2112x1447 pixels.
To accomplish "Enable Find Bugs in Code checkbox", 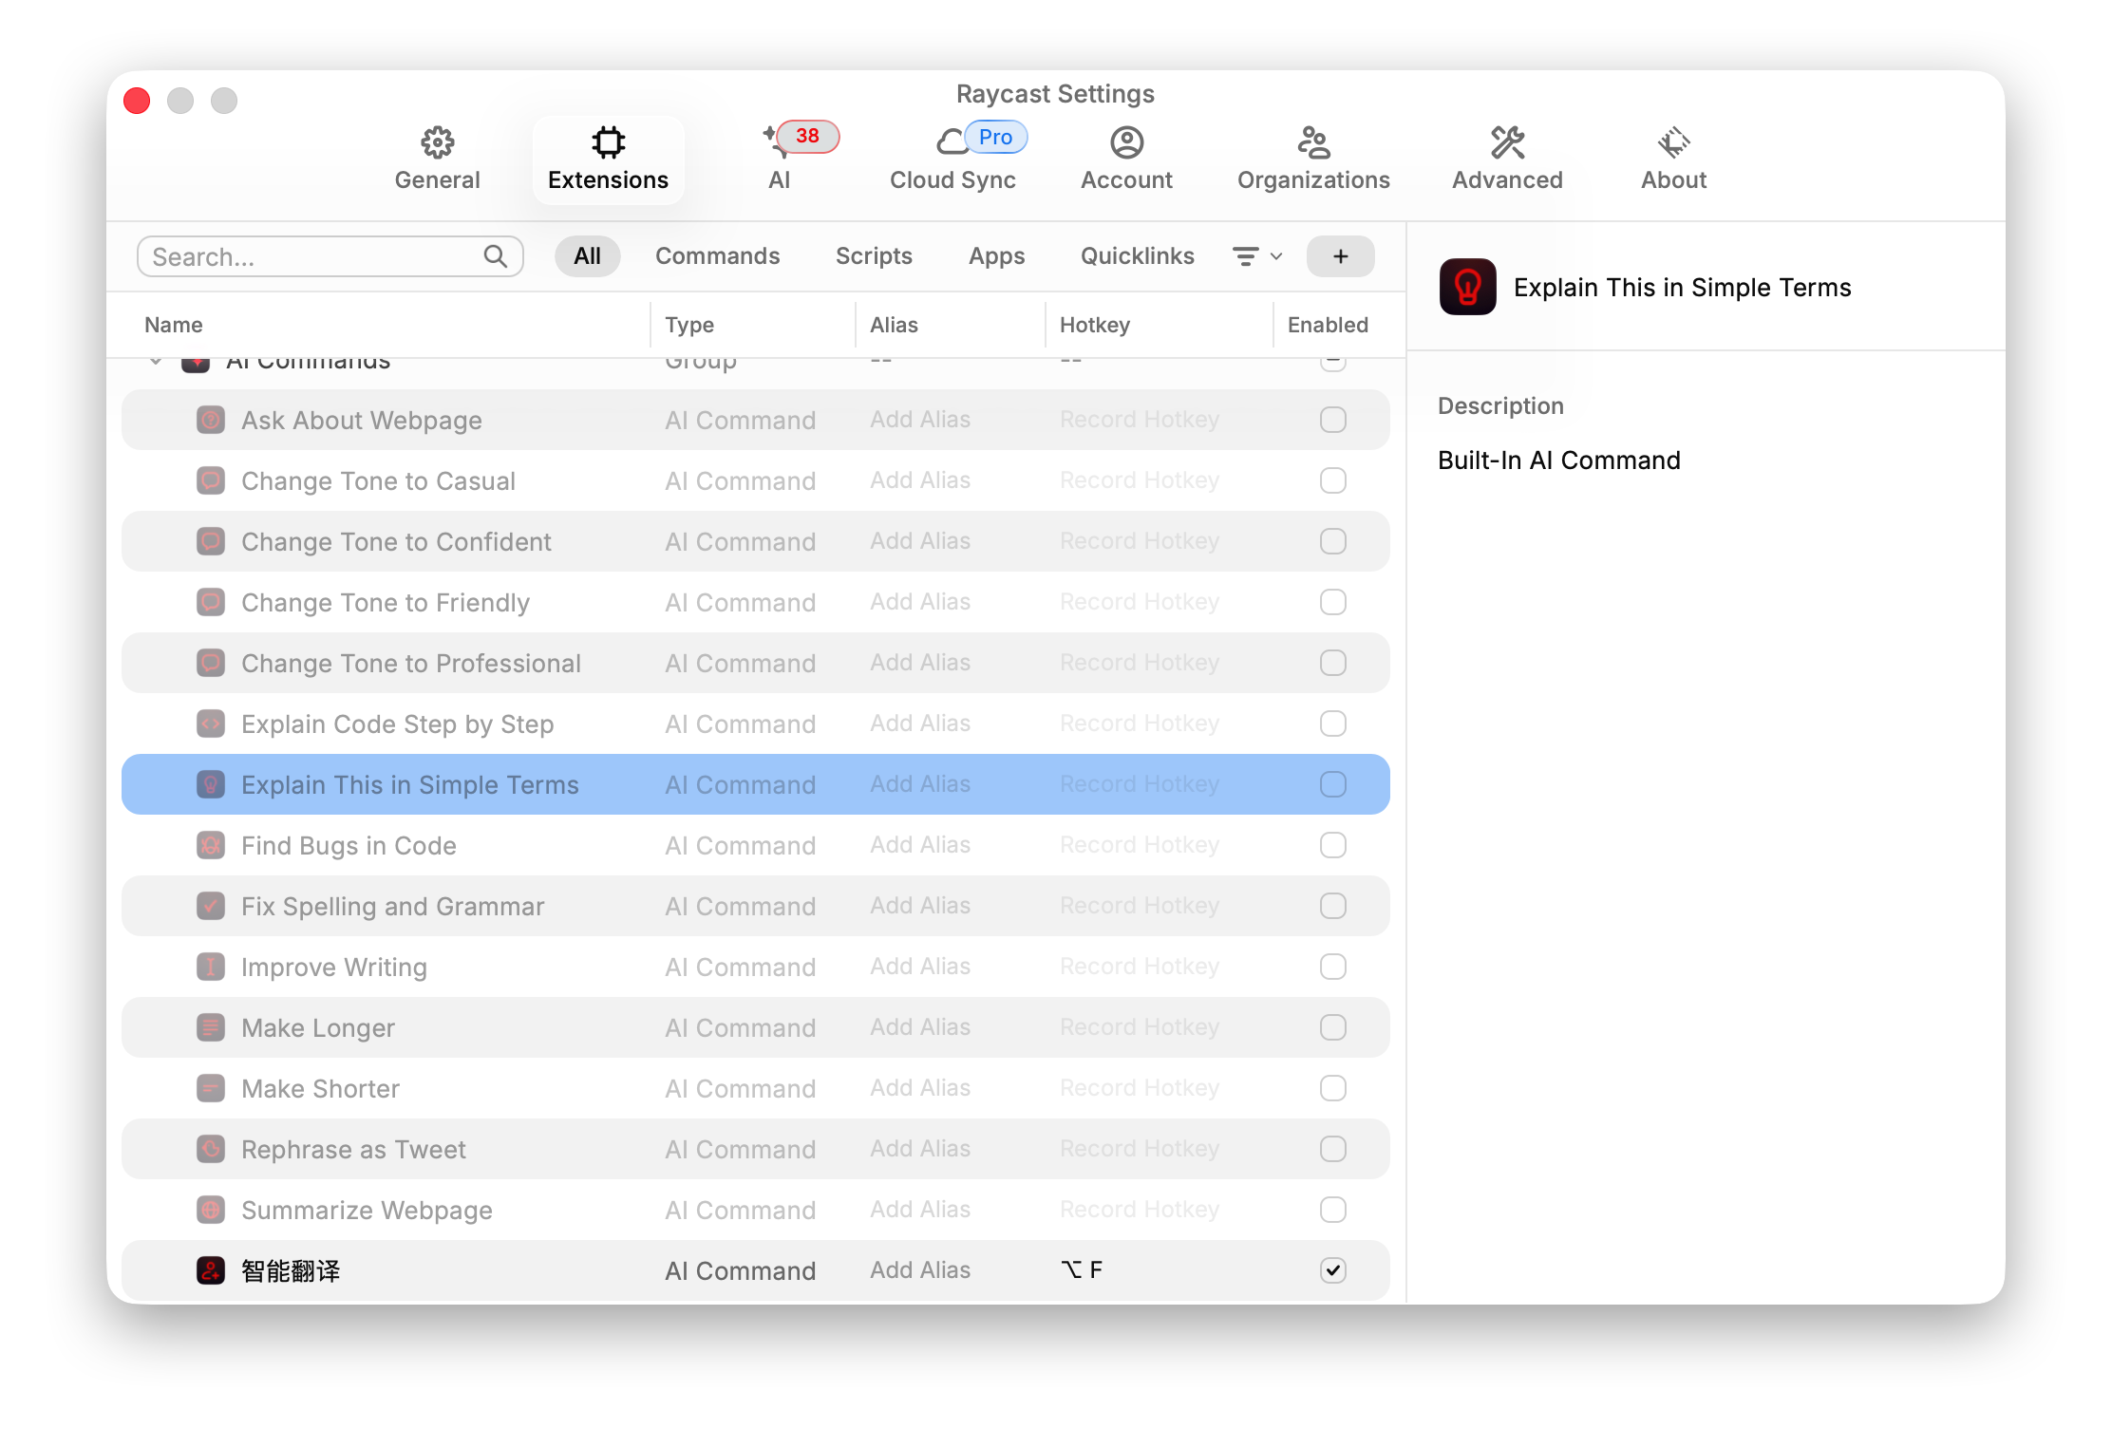I will pos(1333,845).
